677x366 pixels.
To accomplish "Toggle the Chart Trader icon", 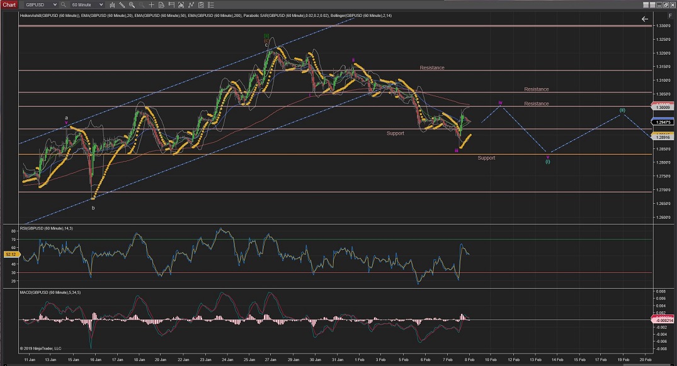I will (171, 5).
